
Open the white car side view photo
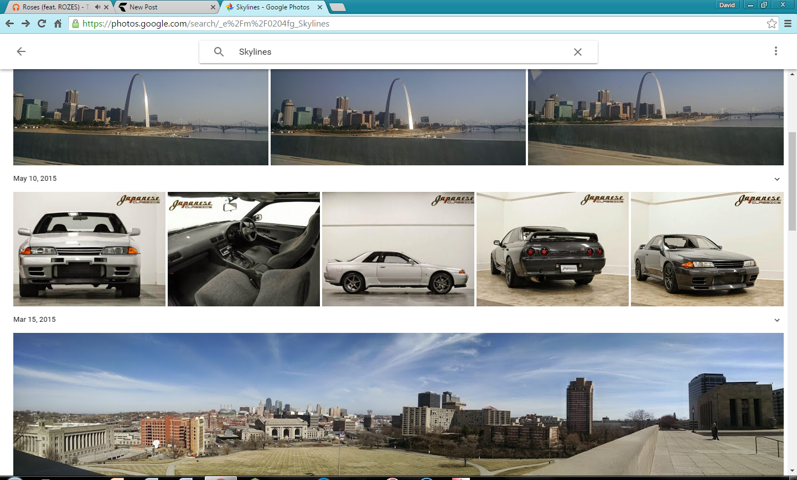[398, 249]
